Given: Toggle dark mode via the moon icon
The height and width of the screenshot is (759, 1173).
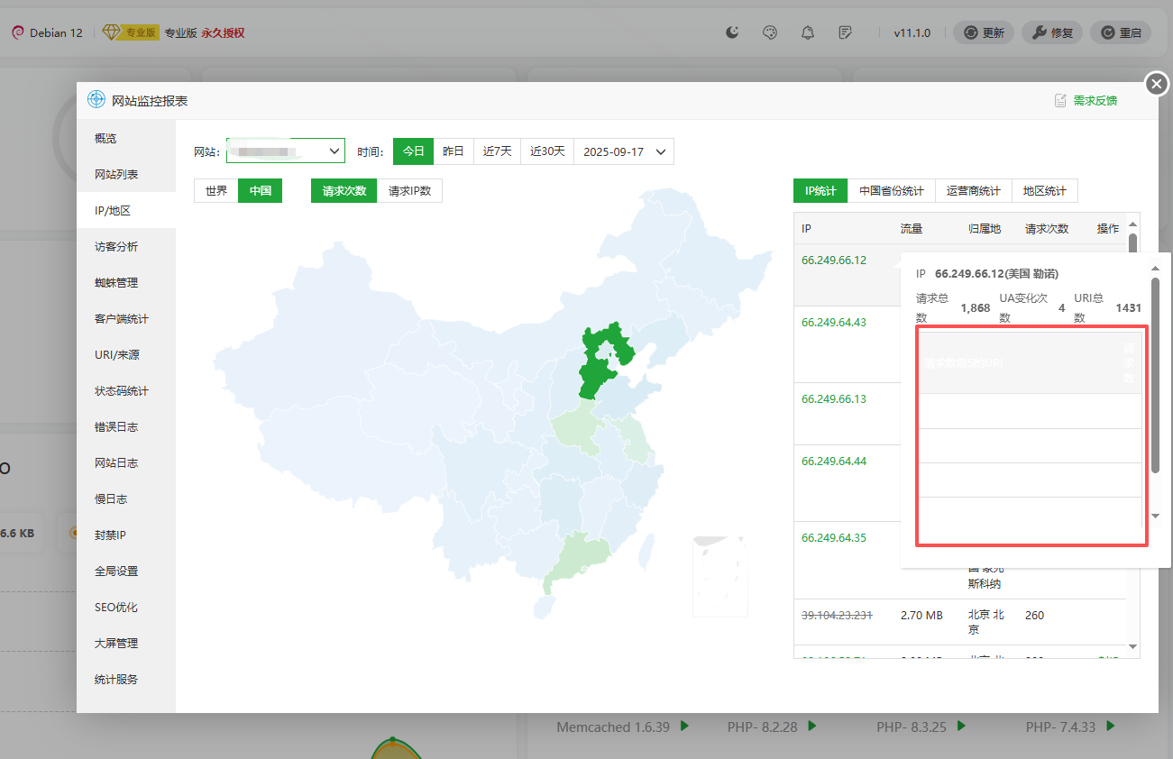Looking at the screenshot, I should [731, 32].
